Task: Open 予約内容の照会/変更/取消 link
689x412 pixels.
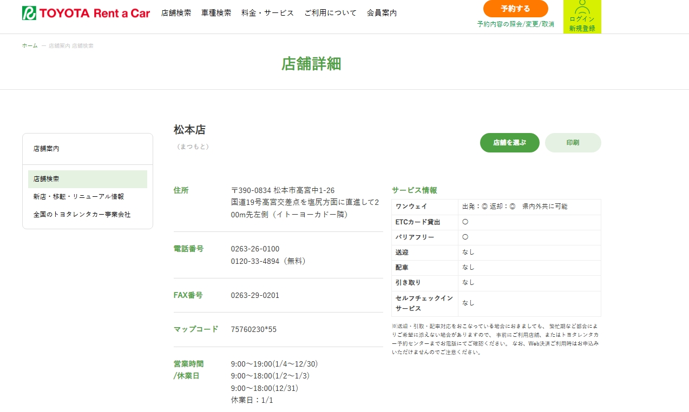Action: tap(515, 24)
